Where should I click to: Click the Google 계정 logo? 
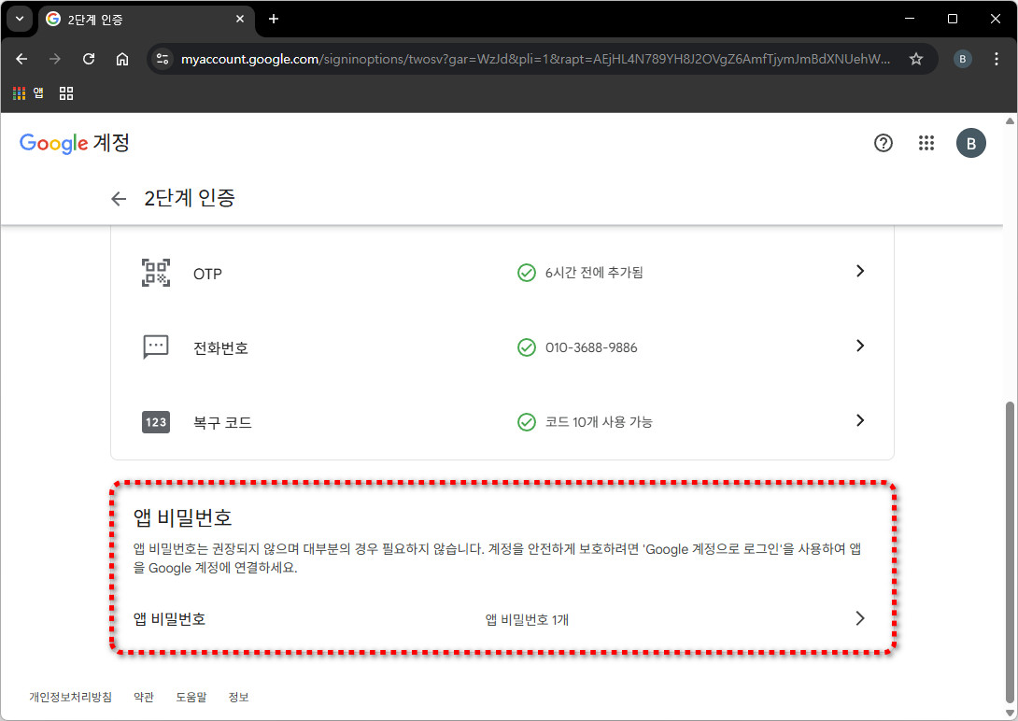75,143
